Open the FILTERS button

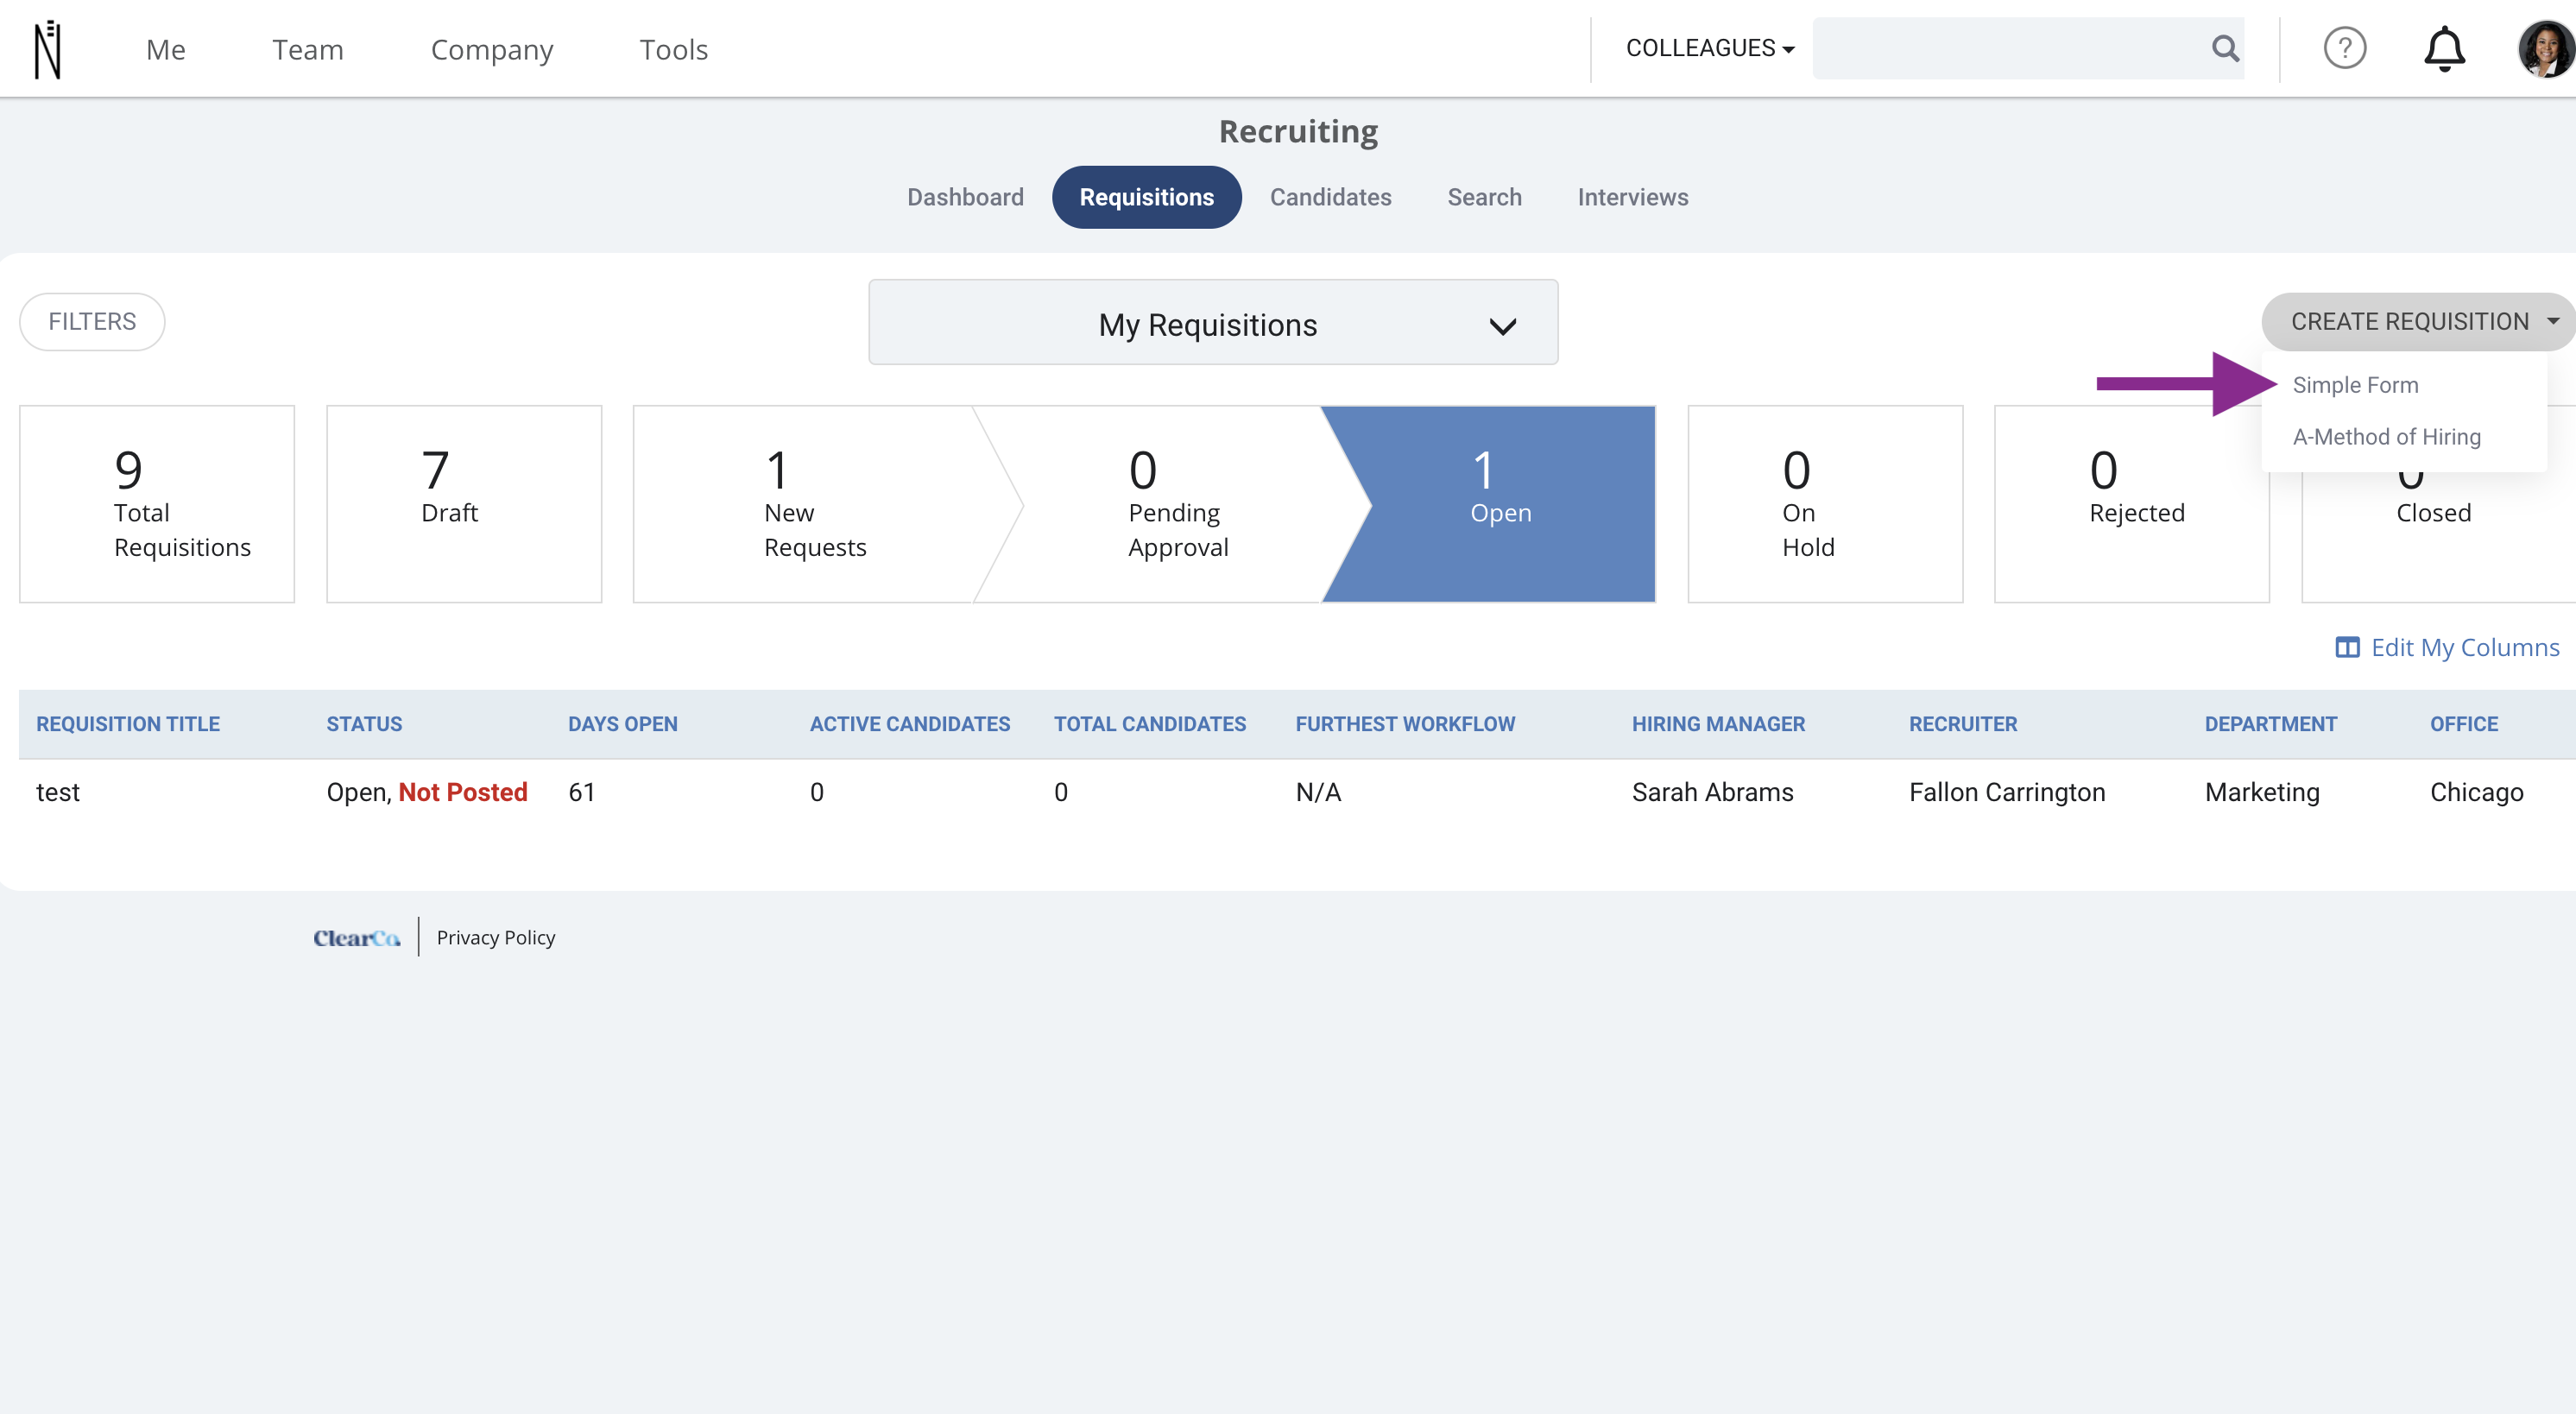coord(92,321)
